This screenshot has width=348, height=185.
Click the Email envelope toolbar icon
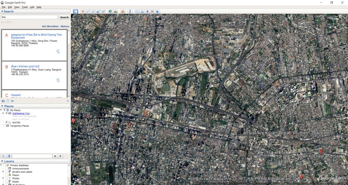pyautogui.click(x=137, y=12)
